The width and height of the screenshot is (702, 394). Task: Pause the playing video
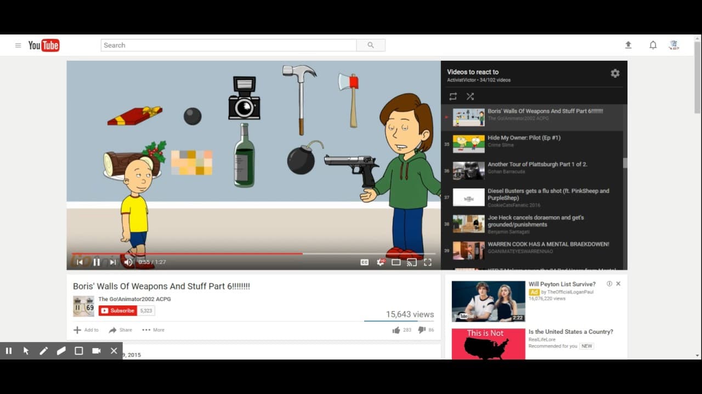coord(97,262)
